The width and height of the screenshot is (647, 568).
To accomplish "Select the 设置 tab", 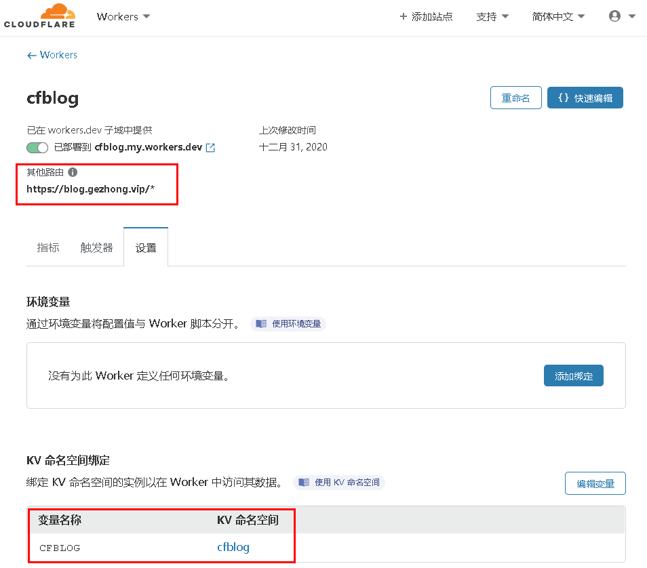I will coord(146,247).
